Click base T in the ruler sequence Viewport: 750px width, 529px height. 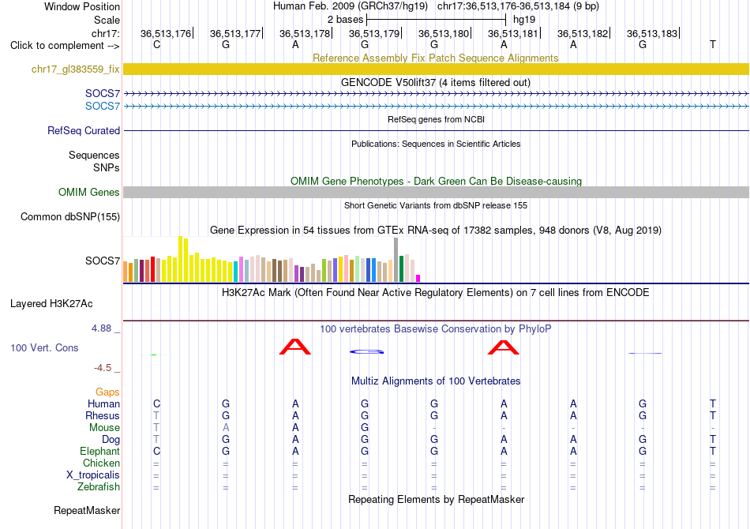point(713,44)
